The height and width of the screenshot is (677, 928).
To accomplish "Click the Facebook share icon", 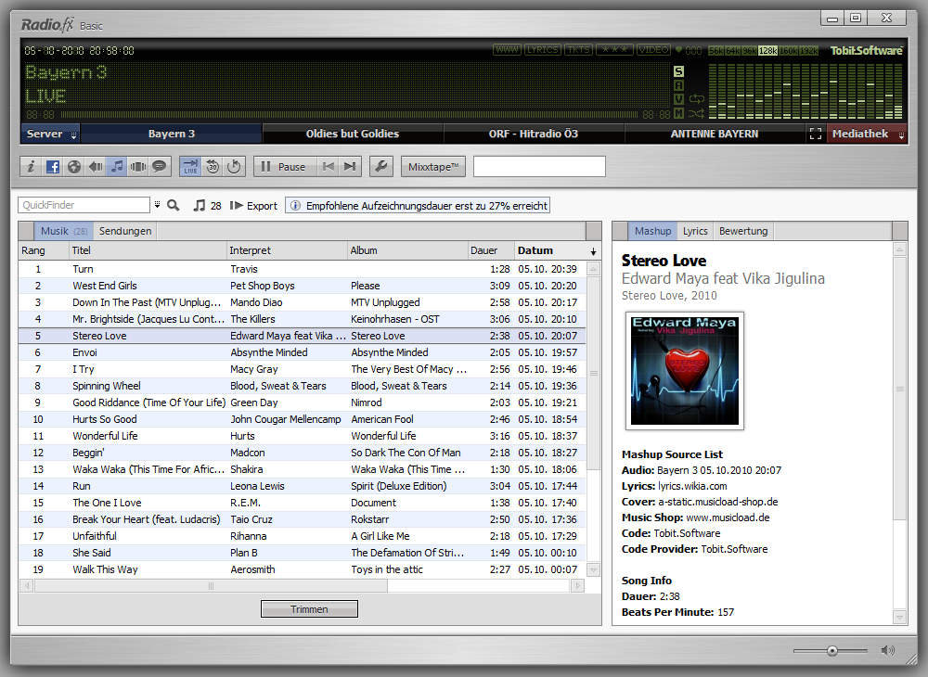I will (52, 167).
